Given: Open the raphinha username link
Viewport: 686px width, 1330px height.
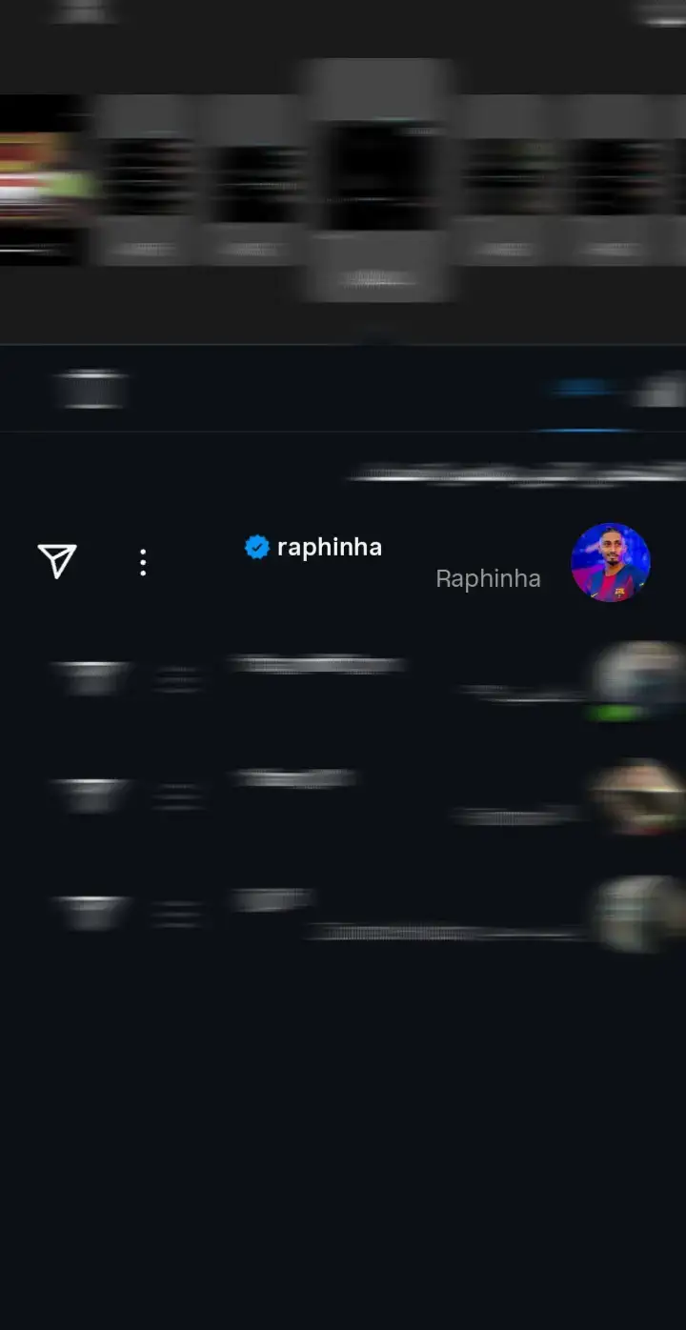Looking at the screenshot, I should point(330,547).
